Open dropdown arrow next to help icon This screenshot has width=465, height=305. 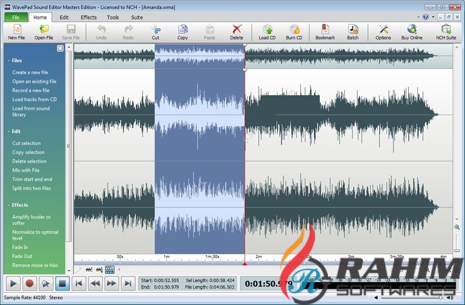[x=433, y=17]
